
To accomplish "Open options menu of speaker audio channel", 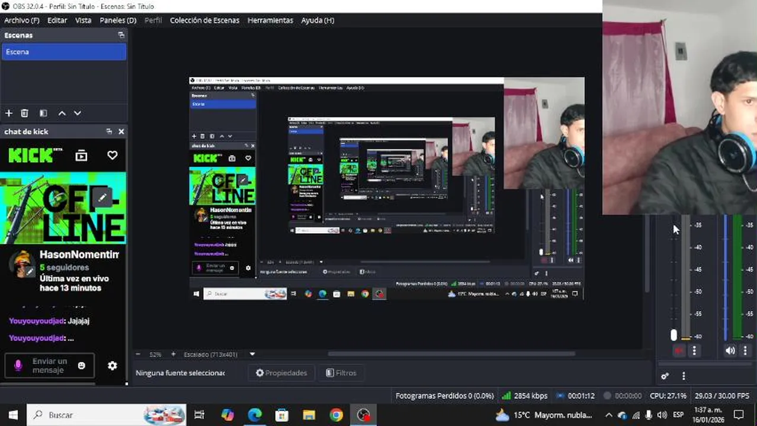I will tap(745, 351).
